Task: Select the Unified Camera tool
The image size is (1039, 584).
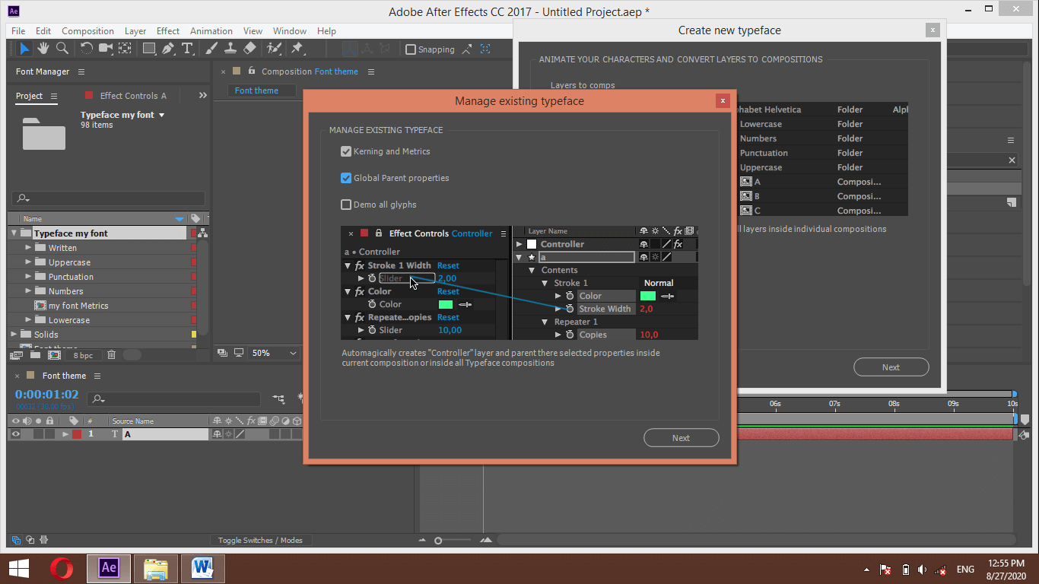Action: tap(106, 49)
